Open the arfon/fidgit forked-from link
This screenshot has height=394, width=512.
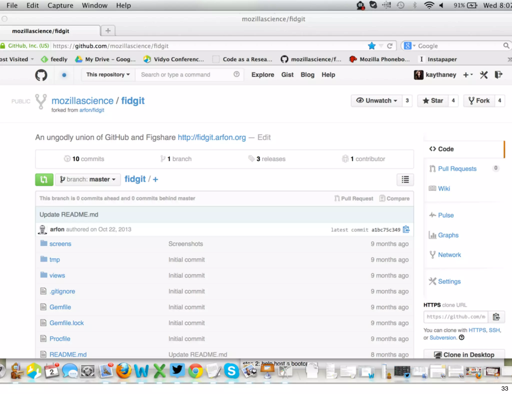click(92, 110)
